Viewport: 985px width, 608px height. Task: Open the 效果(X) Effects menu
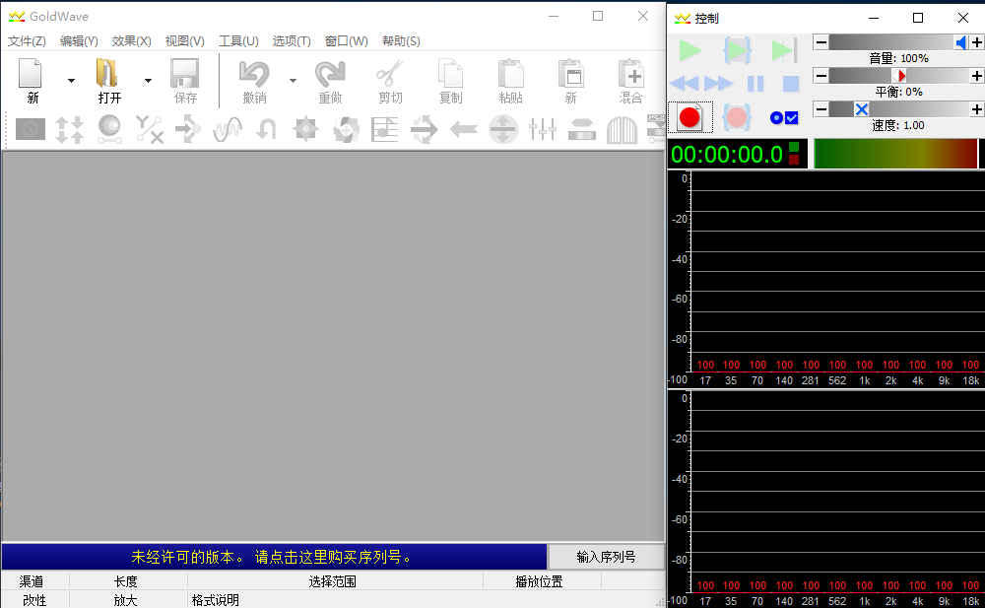click(x=131, y=41)
